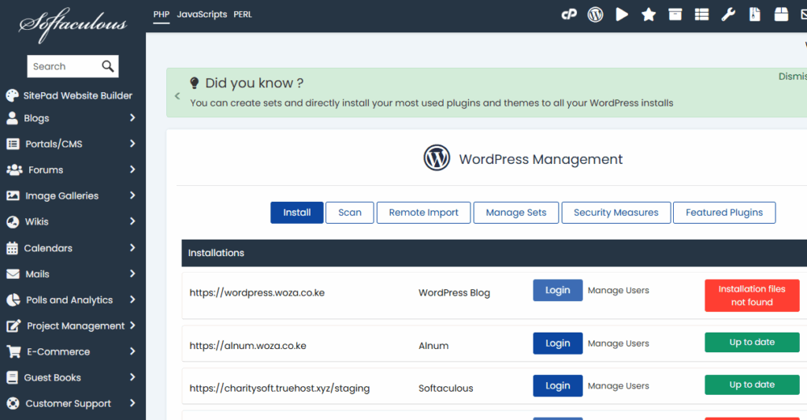Select https://wordpress.woza.co.ke URL text
This screenshot has width=807, height=420.
257,292
